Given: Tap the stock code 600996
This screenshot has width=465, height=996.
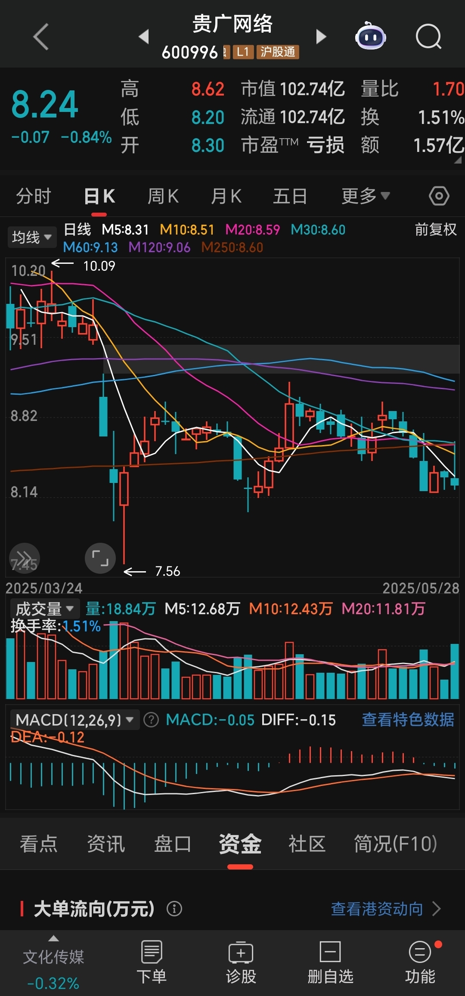Looking at the screenshot, I should click(189, 53).
